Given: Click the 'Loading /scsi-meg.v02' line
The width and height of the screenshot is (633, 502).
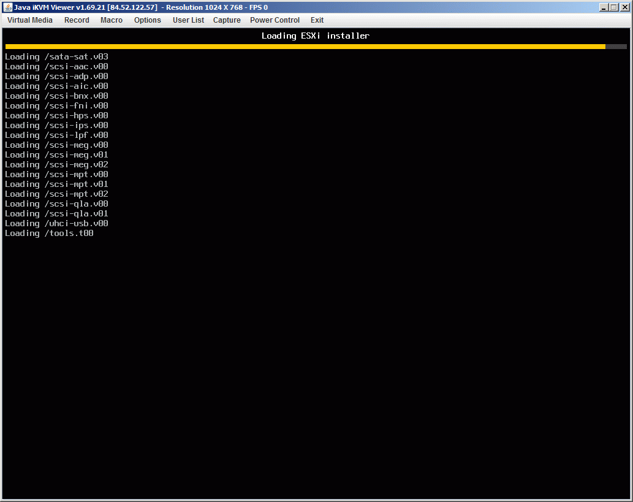Looking at the screenshot, I should [56, 165].
